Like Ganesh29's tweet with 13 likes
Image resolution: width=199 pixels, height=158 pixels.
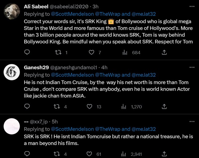pyautogui.click(x=89, y=107)
